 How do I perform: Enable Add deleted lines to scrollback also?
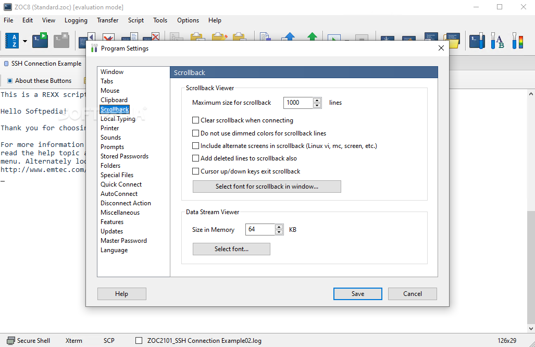pyautogui.click(x=195, y=158)
